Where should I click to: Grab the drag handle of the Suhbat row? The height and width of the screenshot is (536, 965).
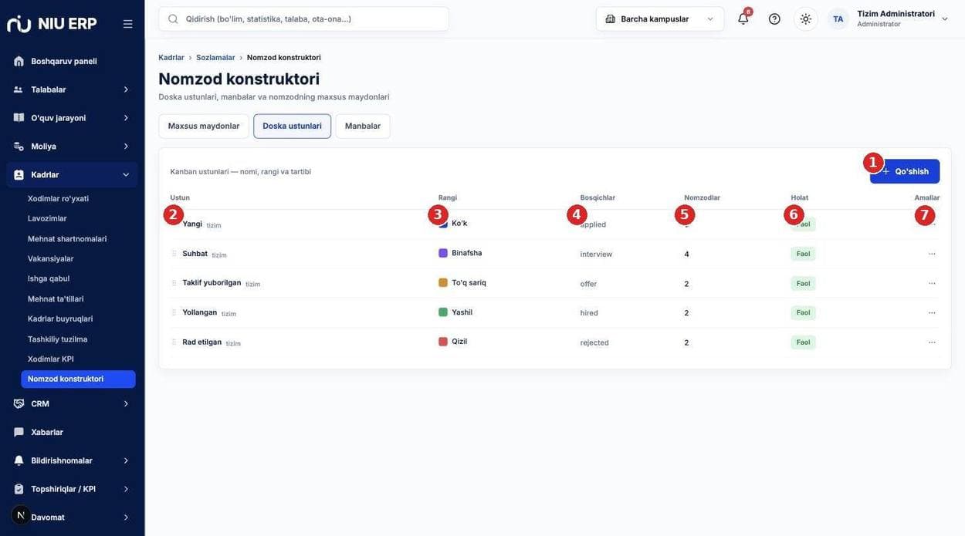coord(174,254)
